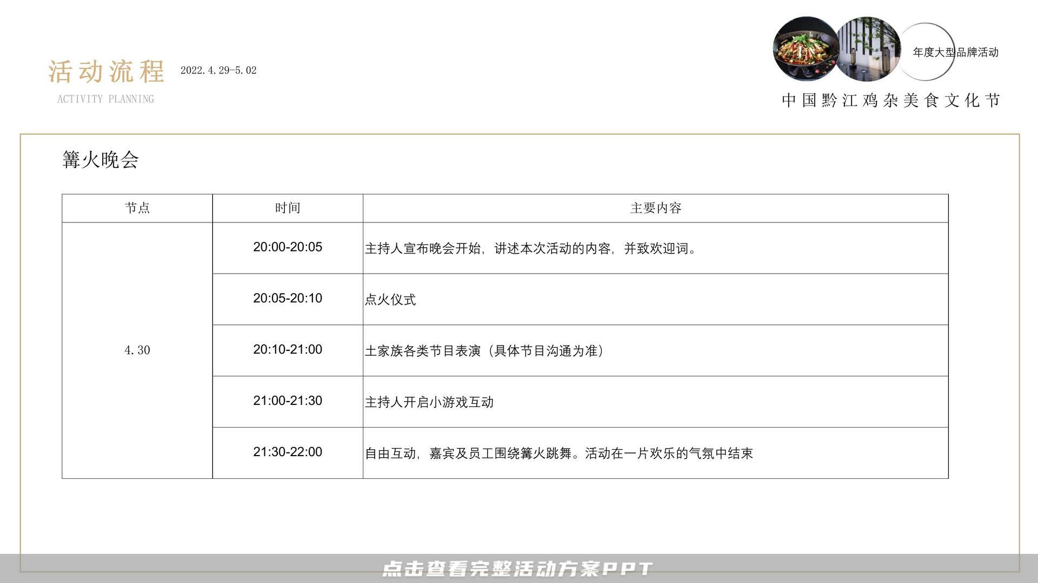The width and height of the screenshot is (1038, 583).
Task: Click the '21:30-22:00' time cell
Action: (x=288, y=453)
